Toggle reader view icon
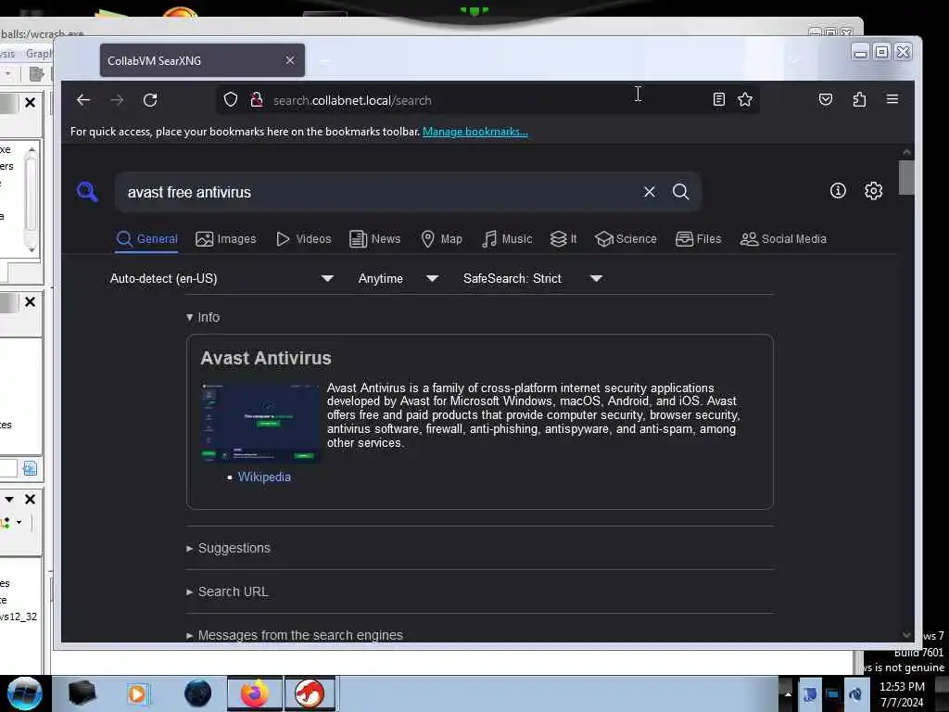This screenshot has height=712, width=949. click(x=718, y=100)
